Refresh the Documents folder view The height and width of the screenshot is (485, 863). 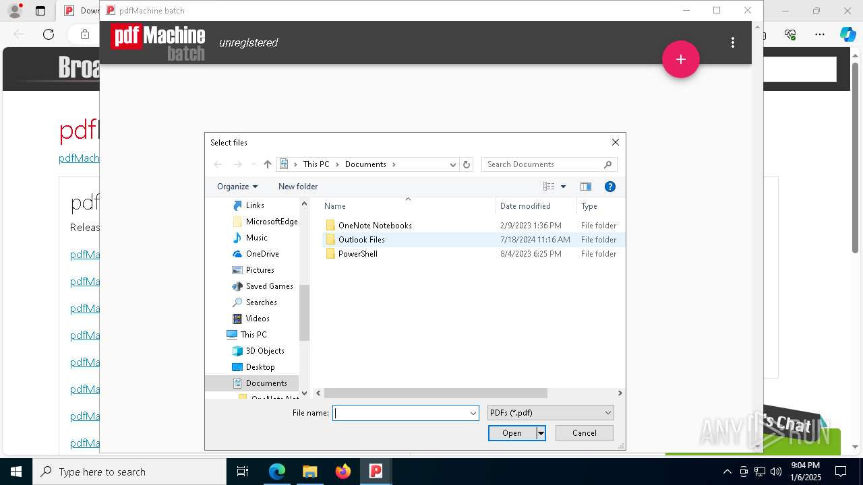click(x=466, y=164)
